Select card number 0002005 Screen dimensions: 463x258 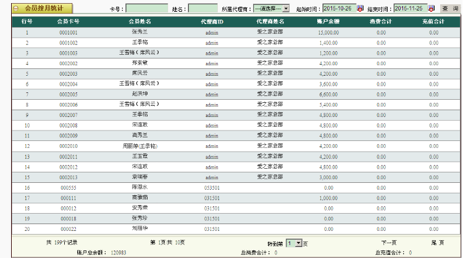tap(68, 95)
